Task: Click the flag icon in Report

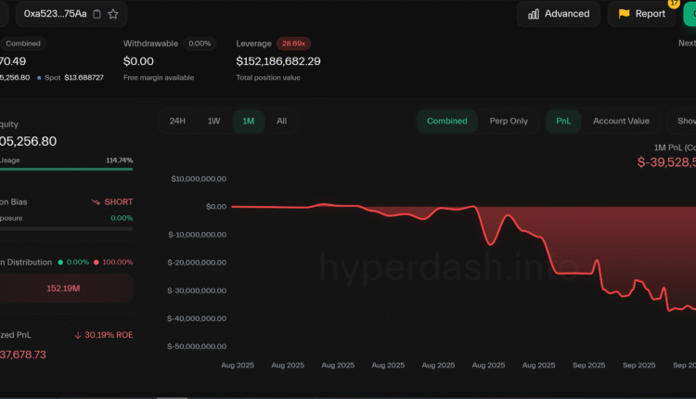Action: tap(624, 14)
